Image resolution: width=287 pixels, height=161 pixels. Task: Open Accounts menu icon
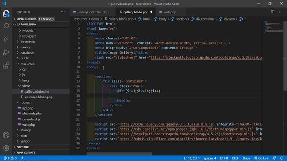(6, 135)
